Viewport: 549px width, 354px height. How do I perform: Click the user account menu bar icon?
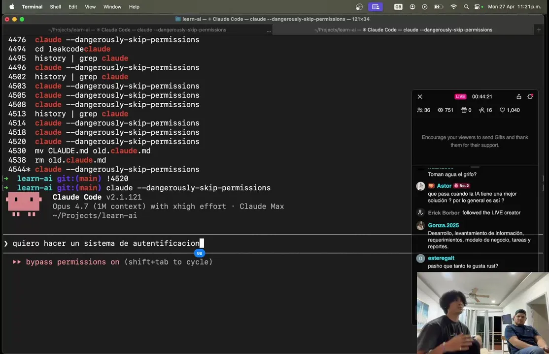(x=412, y=7)
